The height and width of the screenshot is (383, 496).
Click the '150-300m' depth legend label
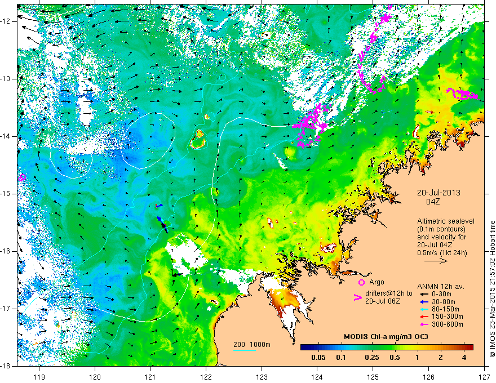[448, 317]
